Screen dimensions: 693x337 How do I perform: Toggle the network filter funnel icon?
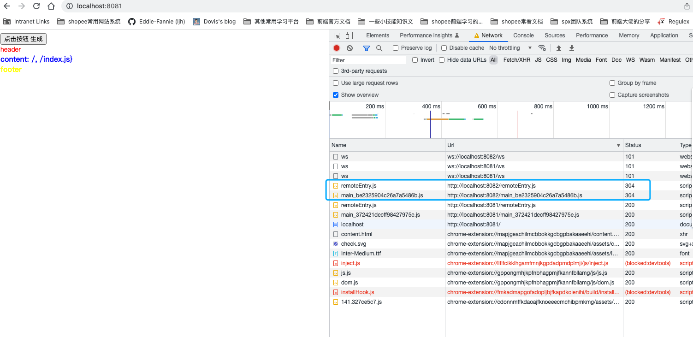[367, 48]
